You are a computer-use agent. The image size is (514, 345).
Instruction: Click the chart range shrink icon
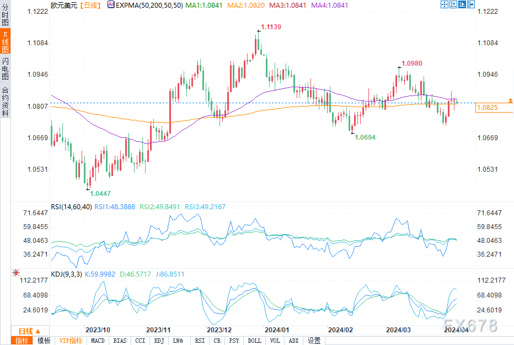tap(453, 4)
